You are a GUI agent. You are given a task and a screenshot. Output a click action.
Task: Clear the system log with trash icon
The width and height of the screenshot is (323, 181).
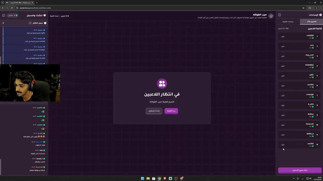3,23
